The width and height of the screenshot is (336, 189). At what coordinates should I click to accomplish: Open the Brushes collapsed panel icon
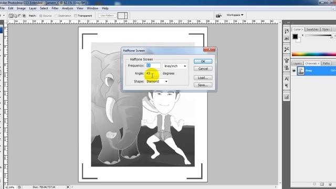[x=287, y=60]
